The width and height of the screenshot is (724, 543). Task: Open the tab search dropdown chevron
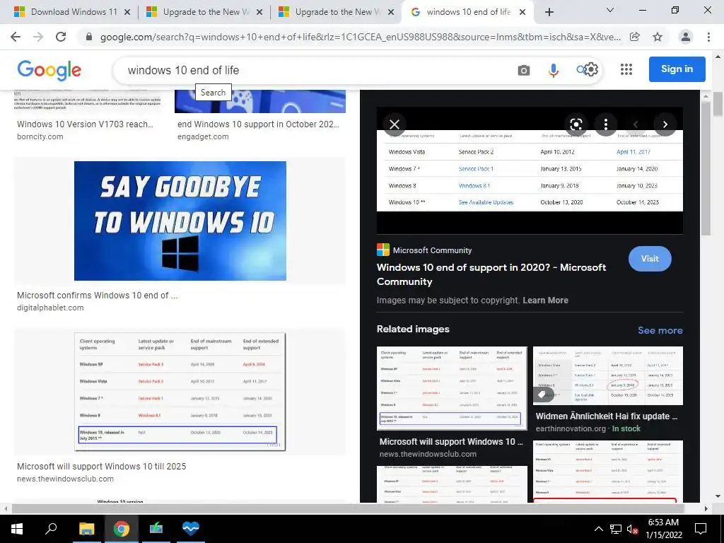coord(610,10)
